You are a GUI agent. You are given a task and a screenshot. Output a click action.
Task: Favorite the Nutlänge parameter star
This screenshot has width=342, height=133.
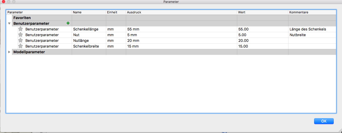[x=20, y=40]
